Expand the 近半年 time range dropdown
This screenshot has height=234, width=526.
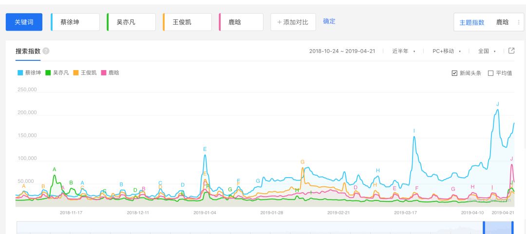[404, 51]
